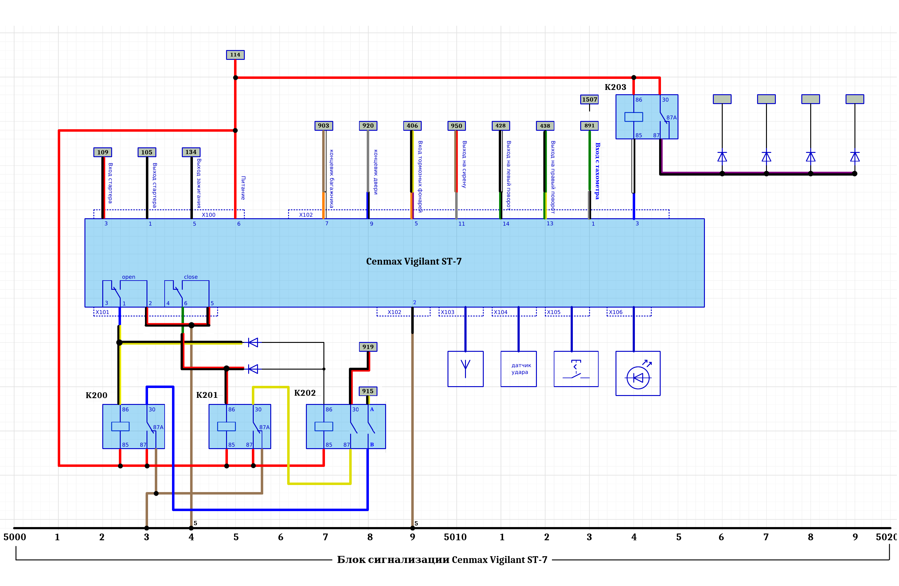Click the Питание wire label
This screenshot has height=586, width=899.
tap(244, 188)
